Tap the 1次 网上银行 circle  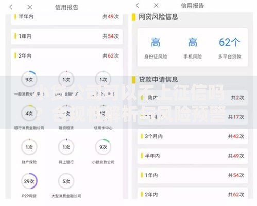point(66,147)
